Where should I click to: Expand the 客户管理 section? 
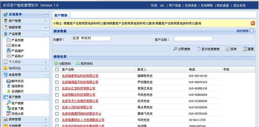point(46,21)
